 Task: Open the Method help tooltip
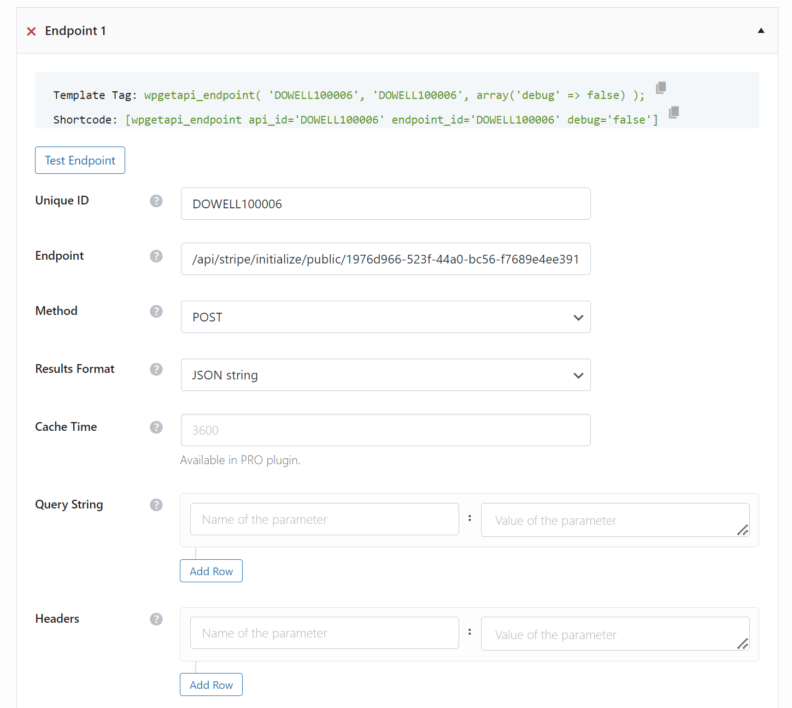point(156,312)
